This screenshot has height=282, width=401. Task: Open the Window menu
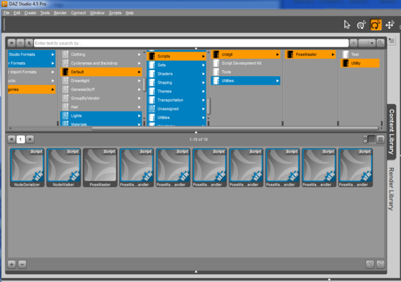pyautogui.click(x=97, y=13)
